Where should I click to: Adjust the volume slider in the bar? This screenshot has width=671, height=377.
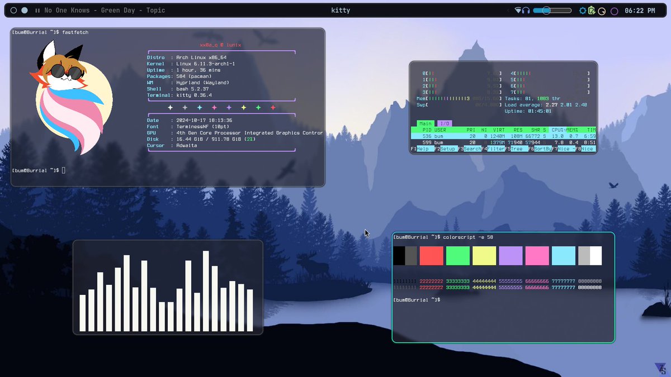click(x=552, y=11)
